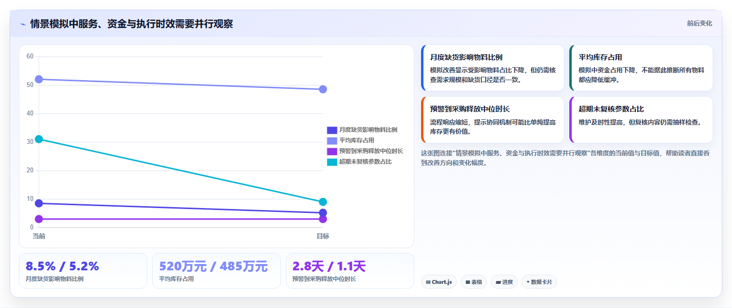Screen dimensions: 732x308
Task: Click 预警到采购释放中位时长 point at 目标
Action: coord(323,219)
